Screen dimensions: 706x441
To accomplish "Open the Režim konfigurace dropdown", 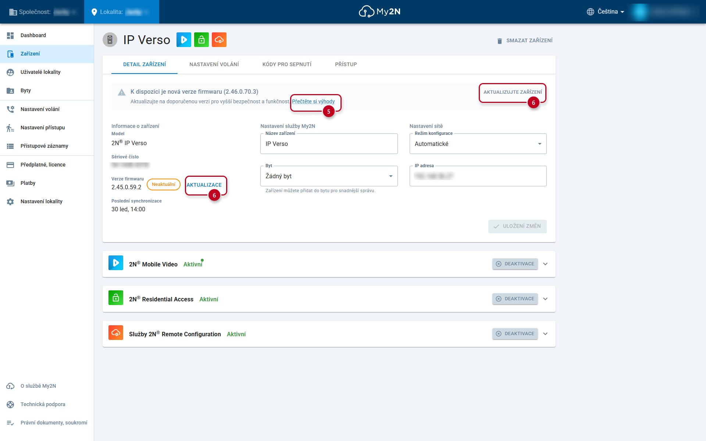I will [x=478, y=144].
